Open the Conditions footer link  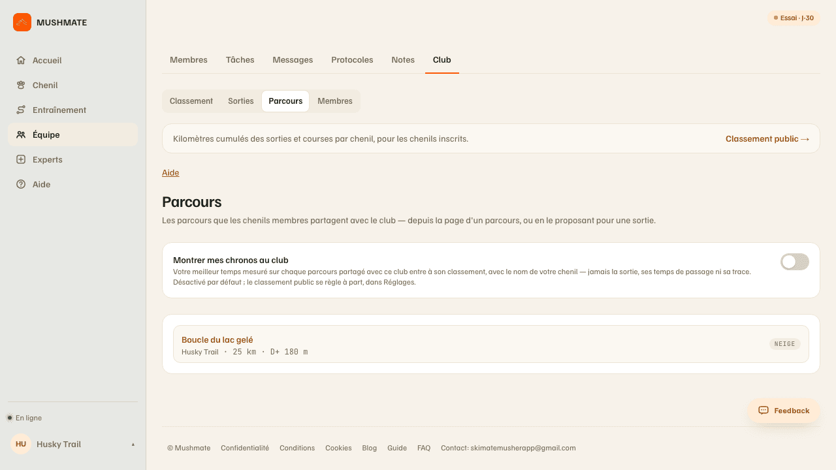point(297,448)
